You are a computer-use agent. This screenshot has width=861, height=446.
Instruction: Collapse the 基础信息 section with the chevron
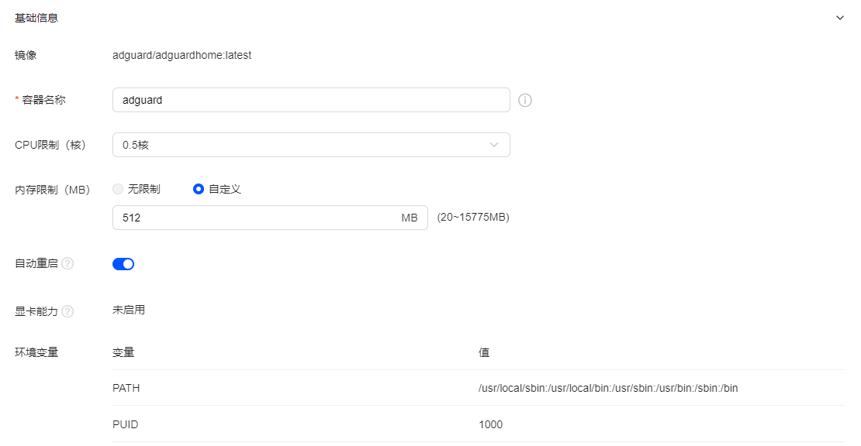point(839,18)
